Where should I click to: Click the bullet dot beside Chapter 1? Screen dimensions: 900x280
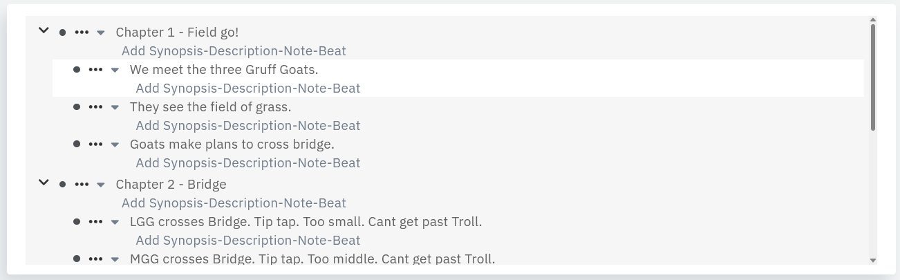coord(63,32)
